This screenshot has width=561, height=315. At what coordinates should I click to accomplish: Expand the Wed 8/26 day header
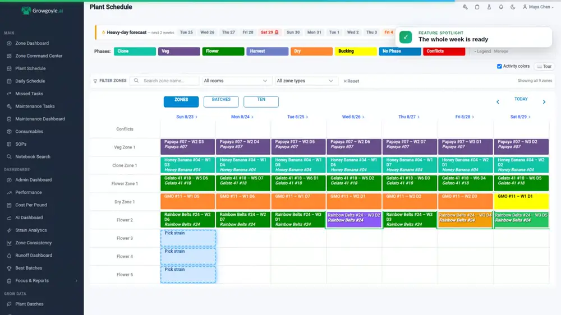click(x=353, y=117)
